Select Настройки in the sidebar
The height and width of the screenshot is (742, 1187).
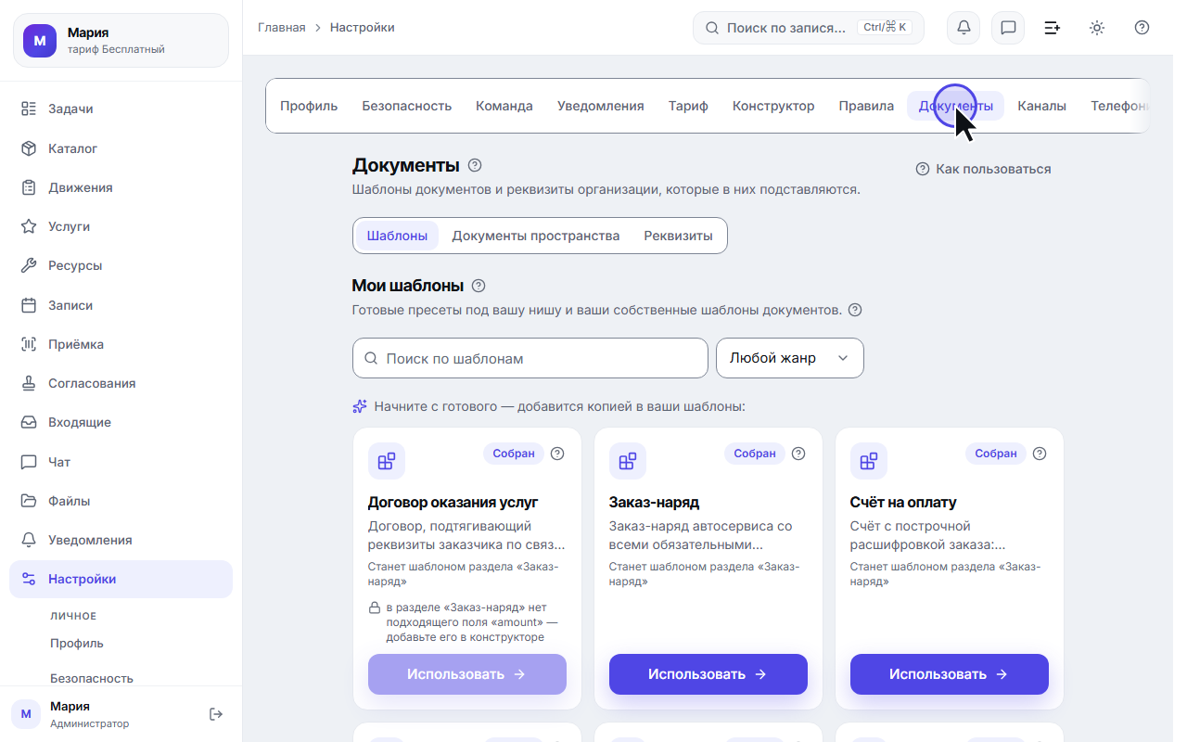pyautogui.click(x=121, y=579)
